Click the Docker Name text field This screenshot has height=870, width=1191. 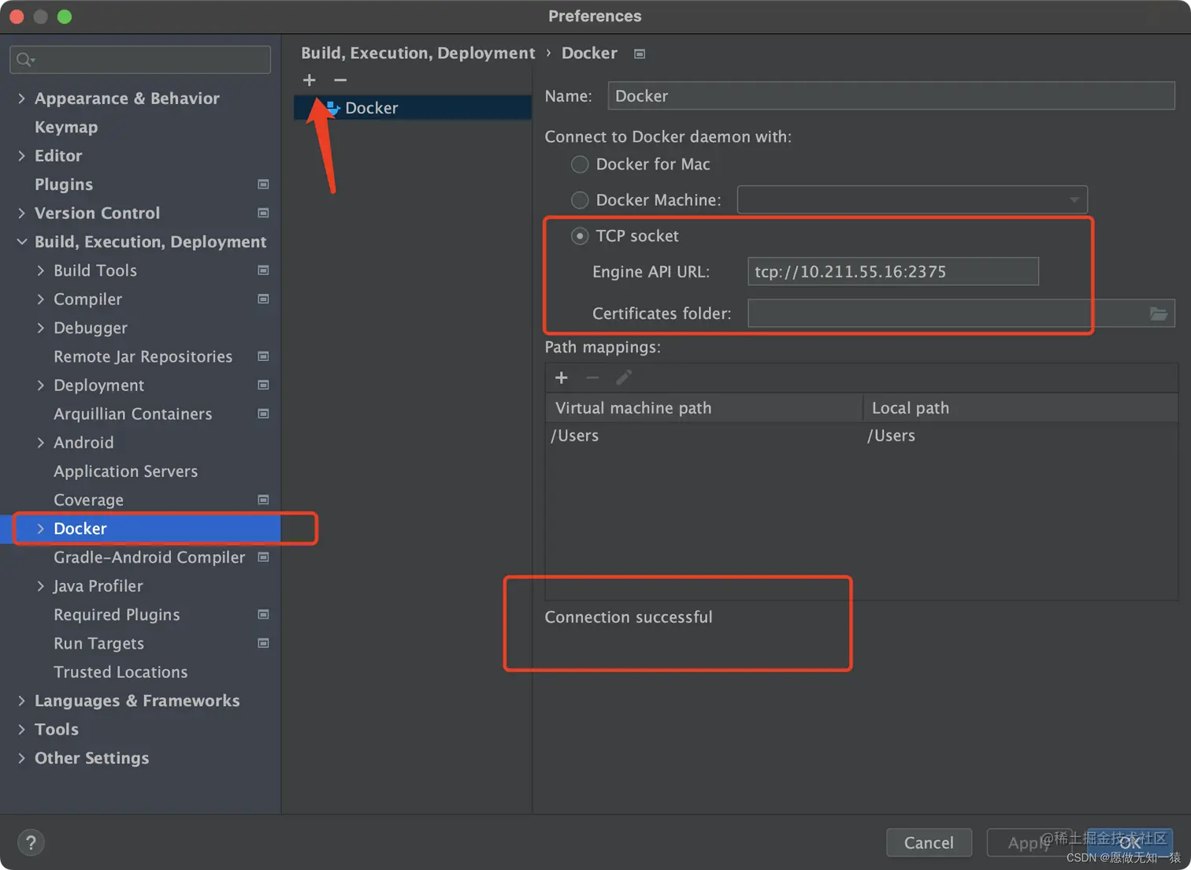point(892,96)
